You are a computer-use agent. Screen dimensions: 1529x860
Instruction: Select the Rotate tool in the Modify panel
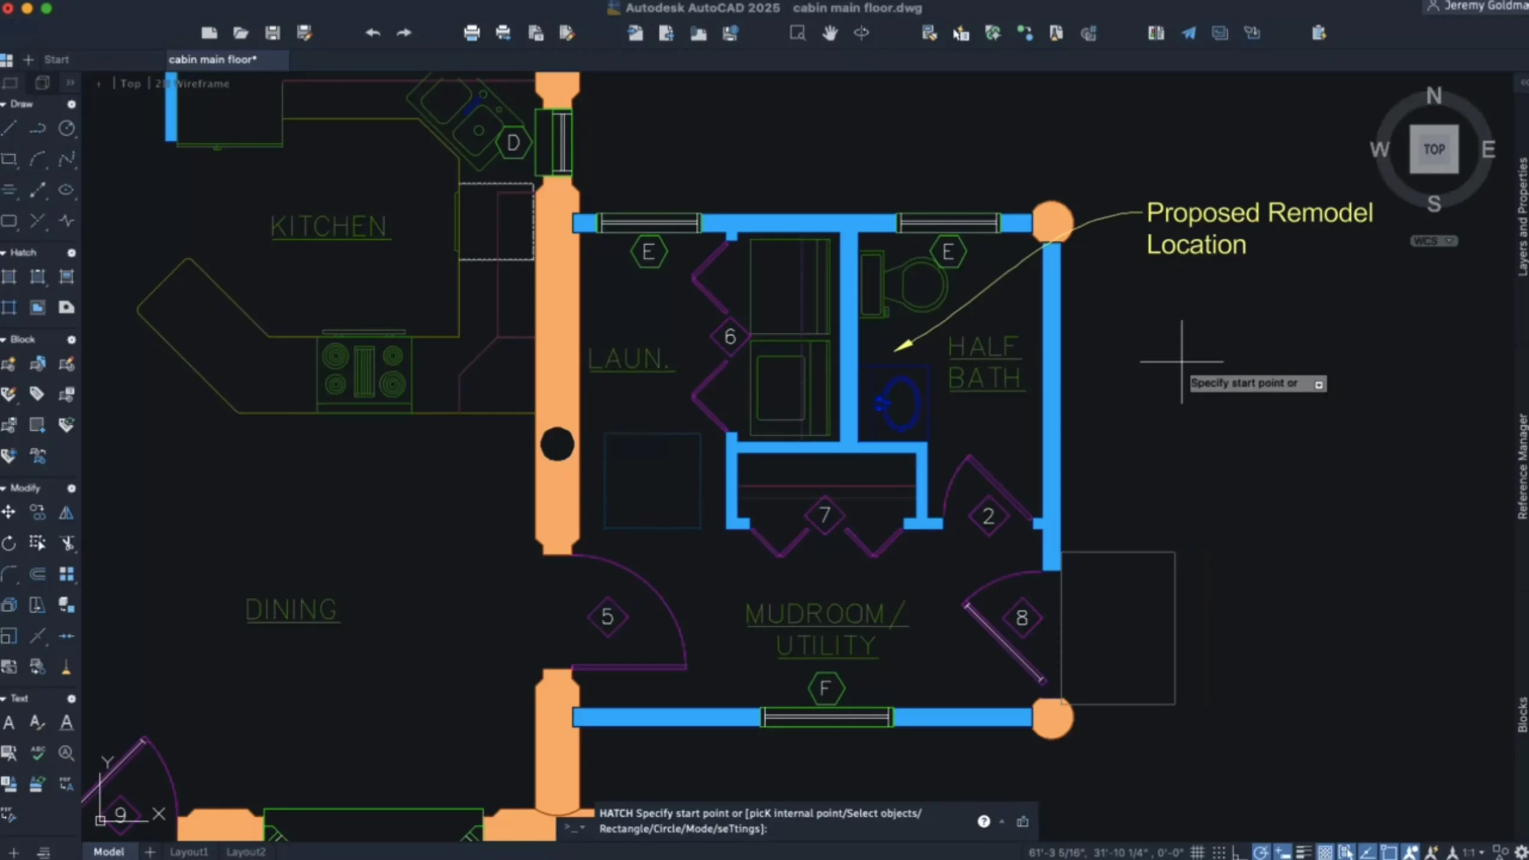(x=8, y=543)
